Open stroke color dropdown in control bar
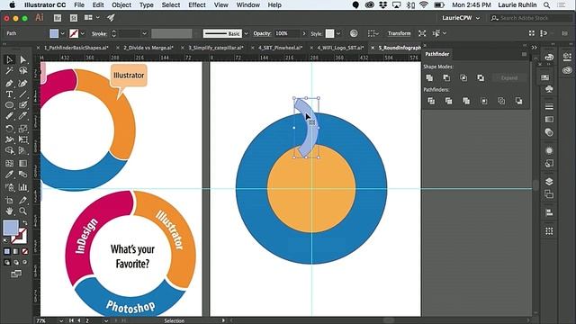This screenshot has width=576, height=324. point(82,33)
